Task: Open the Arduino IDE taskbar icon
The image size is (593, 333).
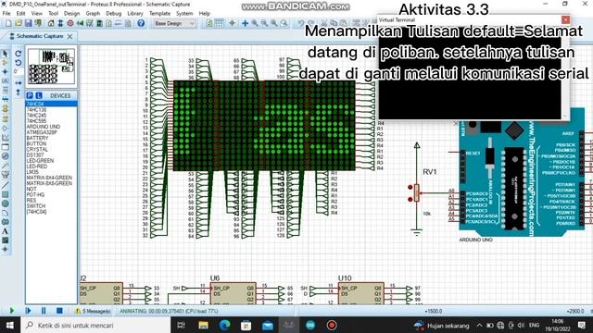Action: 310,325
